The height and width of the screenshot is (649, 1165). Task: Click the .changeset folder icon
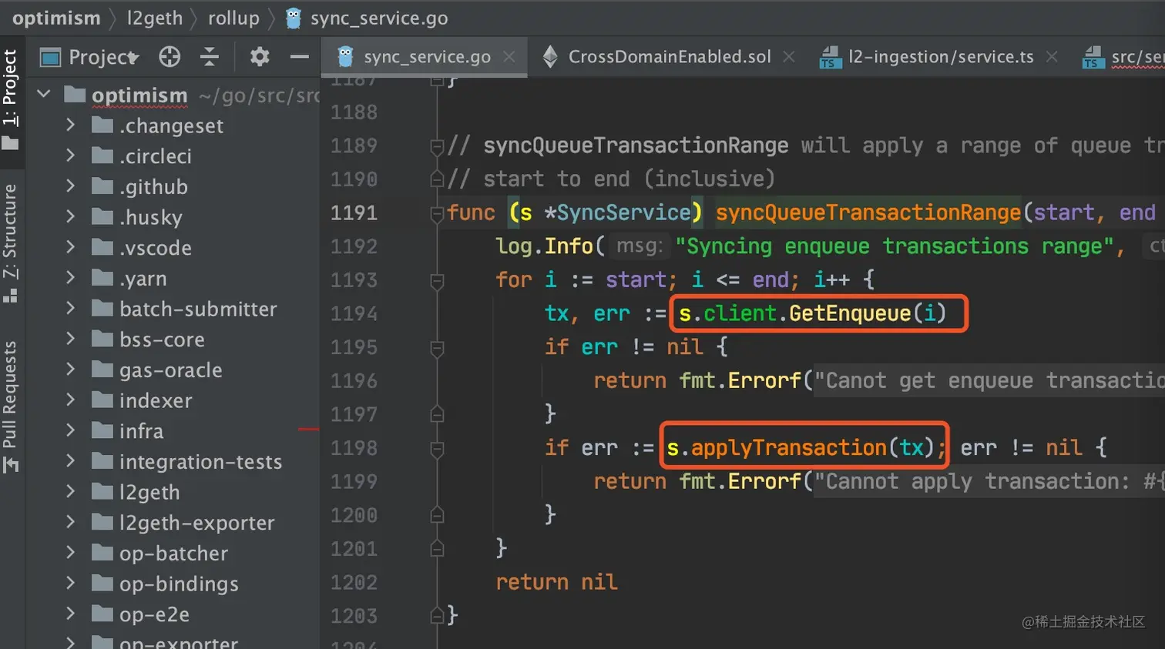pyautogui.click(x=102, y=125)
